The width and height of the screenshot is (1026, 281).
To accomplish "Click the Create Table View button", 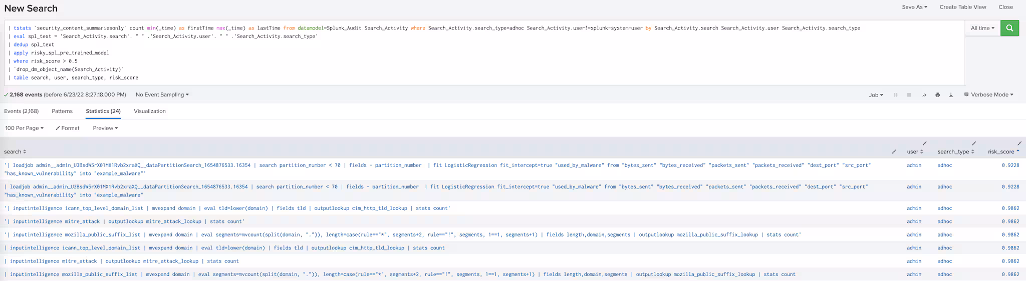I will [962, 7].
